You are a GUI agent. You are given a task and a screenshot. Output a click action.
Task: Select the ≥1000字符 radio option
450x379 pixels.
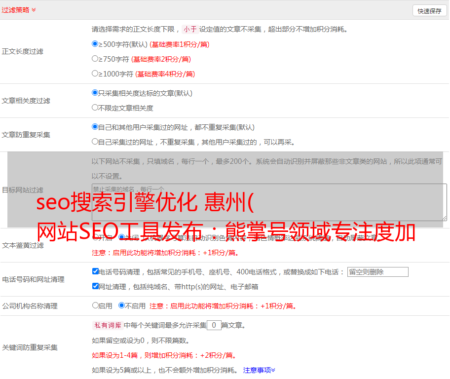[95, 73]
